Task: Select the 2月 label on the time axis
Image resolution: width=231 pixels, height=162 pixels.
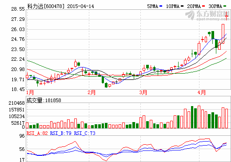Action: (92, 93)
